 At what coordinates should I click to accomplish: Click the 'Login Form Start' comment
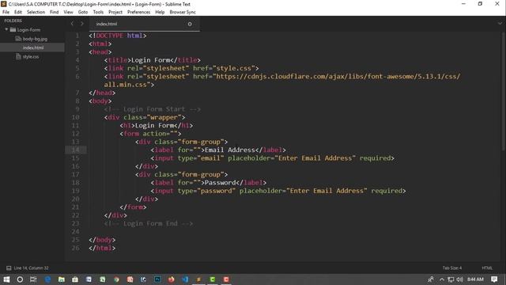click(x=152, y=109)
